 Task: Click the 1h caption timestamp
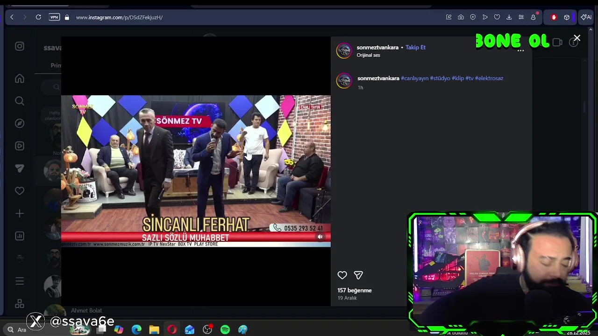[360, 88]
